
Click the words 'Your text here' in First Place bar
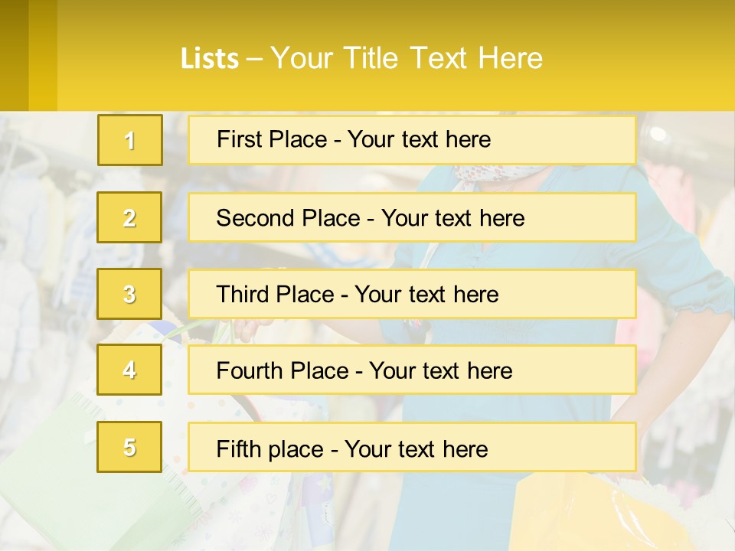(419, 139)
